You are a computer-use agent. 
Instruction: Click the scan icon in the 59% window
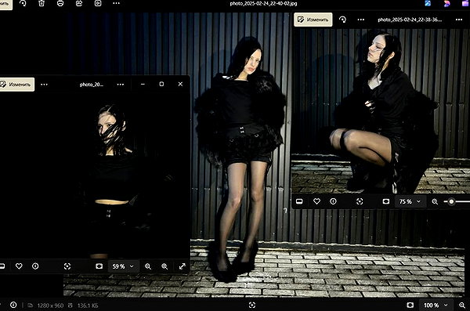(x=67, y=266)
